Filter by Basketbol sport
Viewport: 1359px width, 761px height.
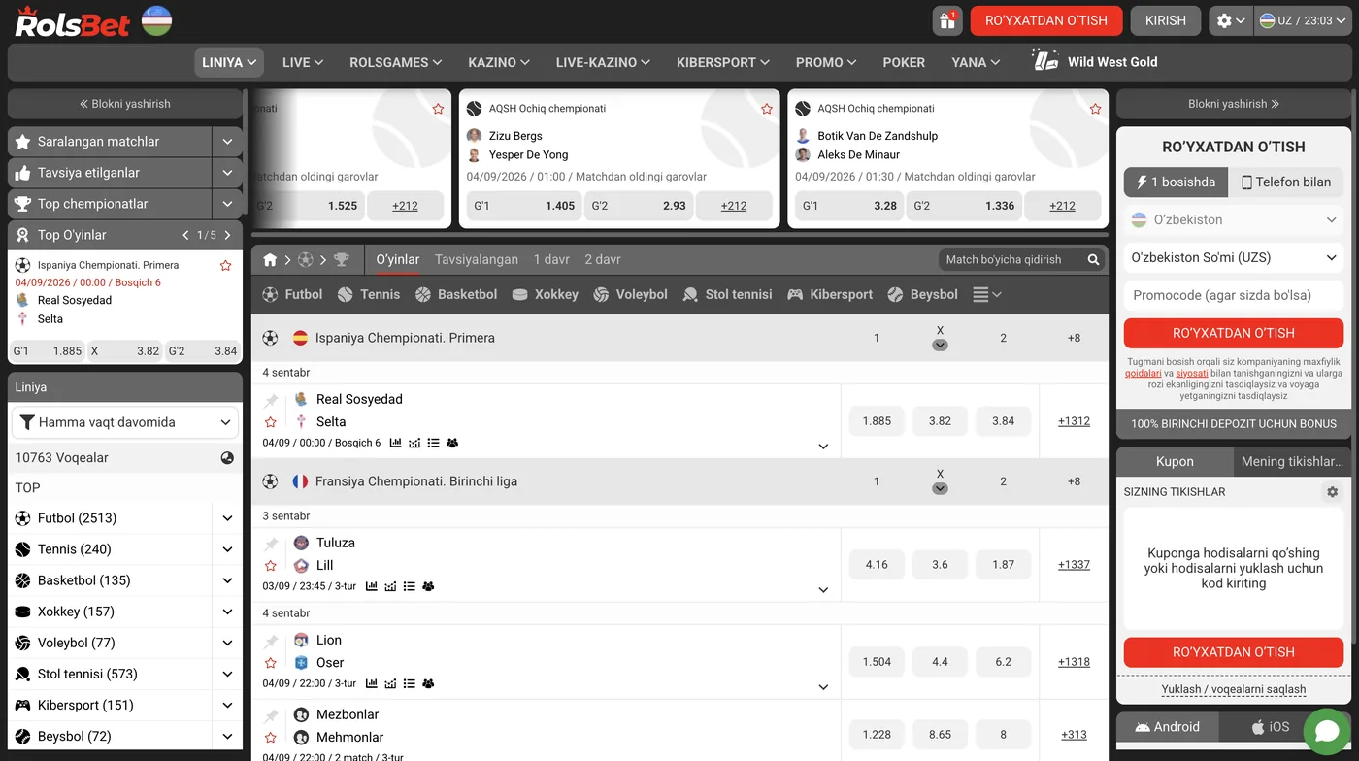[x=456, y=294]
